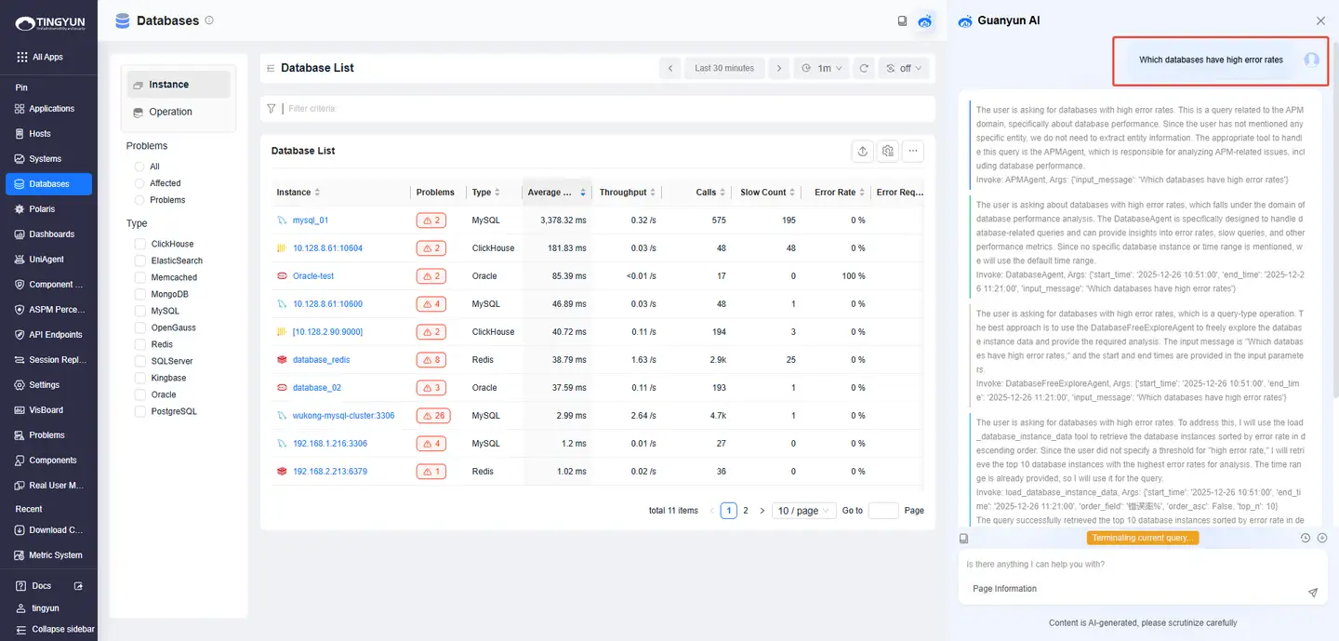1339x641 pixels.
Task: Open chat history clock icon
Action: click(1305, 538)
